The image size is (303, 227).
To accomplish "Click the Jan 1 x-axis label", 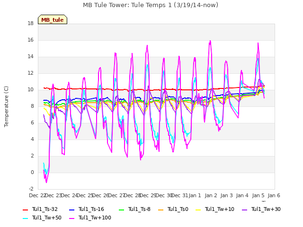I will click(195, 195).
